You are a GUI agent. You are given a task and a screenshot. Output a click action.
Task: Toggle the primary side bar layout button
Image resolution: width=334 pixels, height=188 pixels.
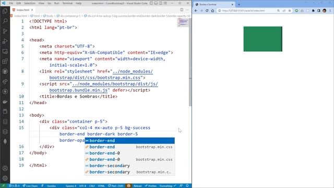(151, 3)
